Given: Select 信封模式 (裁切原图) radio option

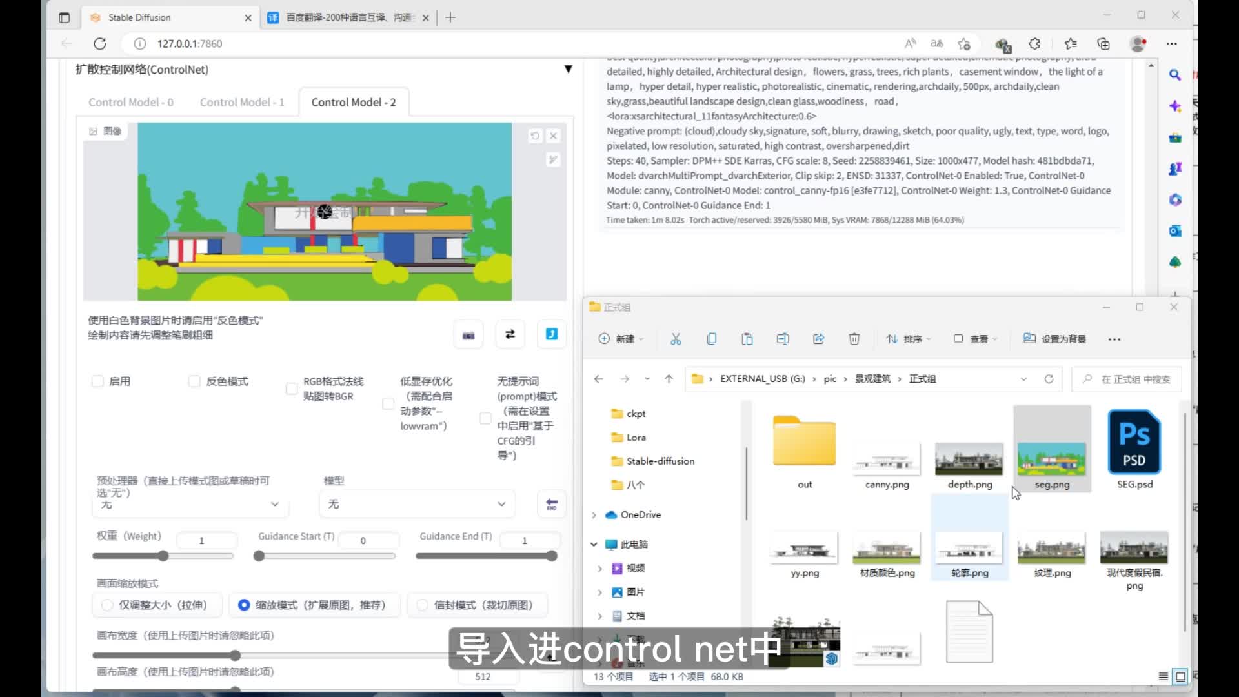Looking at the screenshot, I should coord(423,605).
